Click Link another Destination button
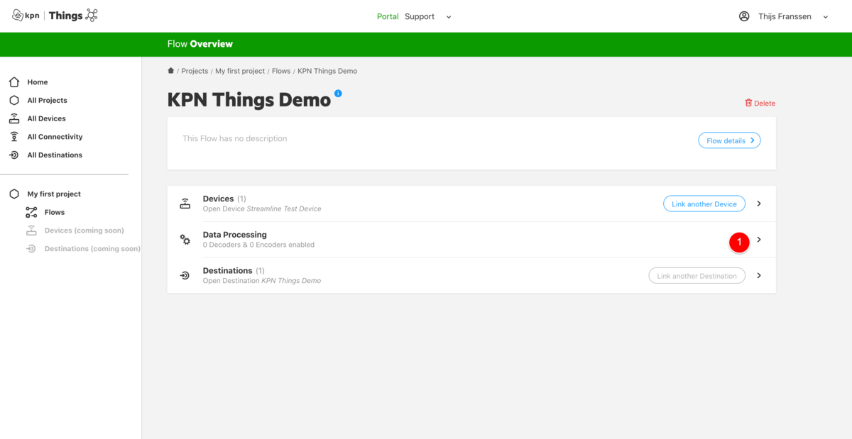The width and height of the screenshot is (852, 439). [697, 275]
